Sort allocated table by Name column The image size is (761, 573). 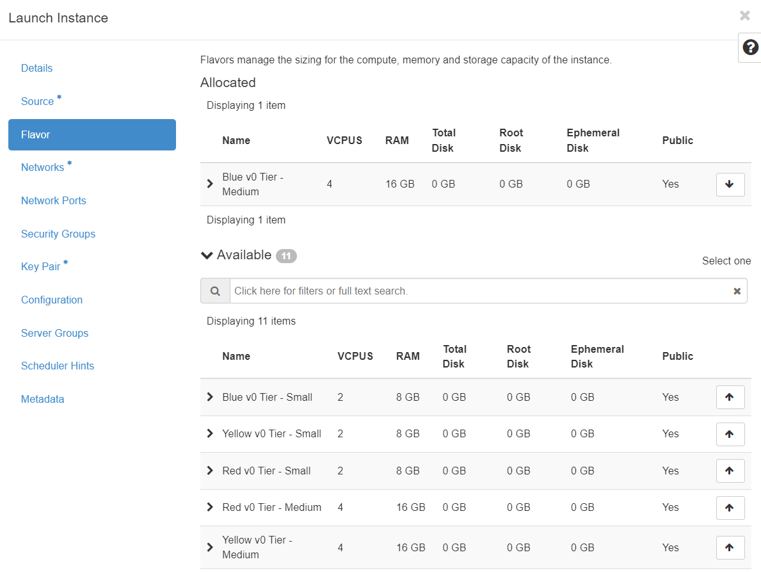(236, 140)
